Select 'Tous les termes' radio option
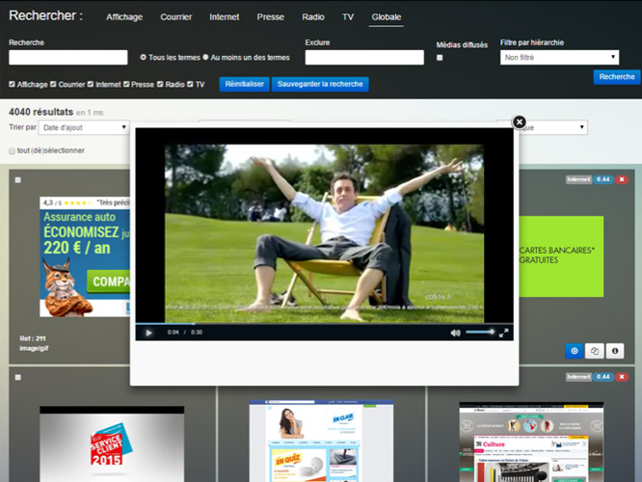Viewport: 642px width, 482px height. [143, 57]
